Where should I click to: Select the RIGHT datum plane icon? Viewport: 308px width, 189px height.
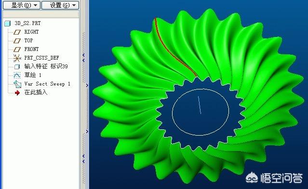(17, 32)
